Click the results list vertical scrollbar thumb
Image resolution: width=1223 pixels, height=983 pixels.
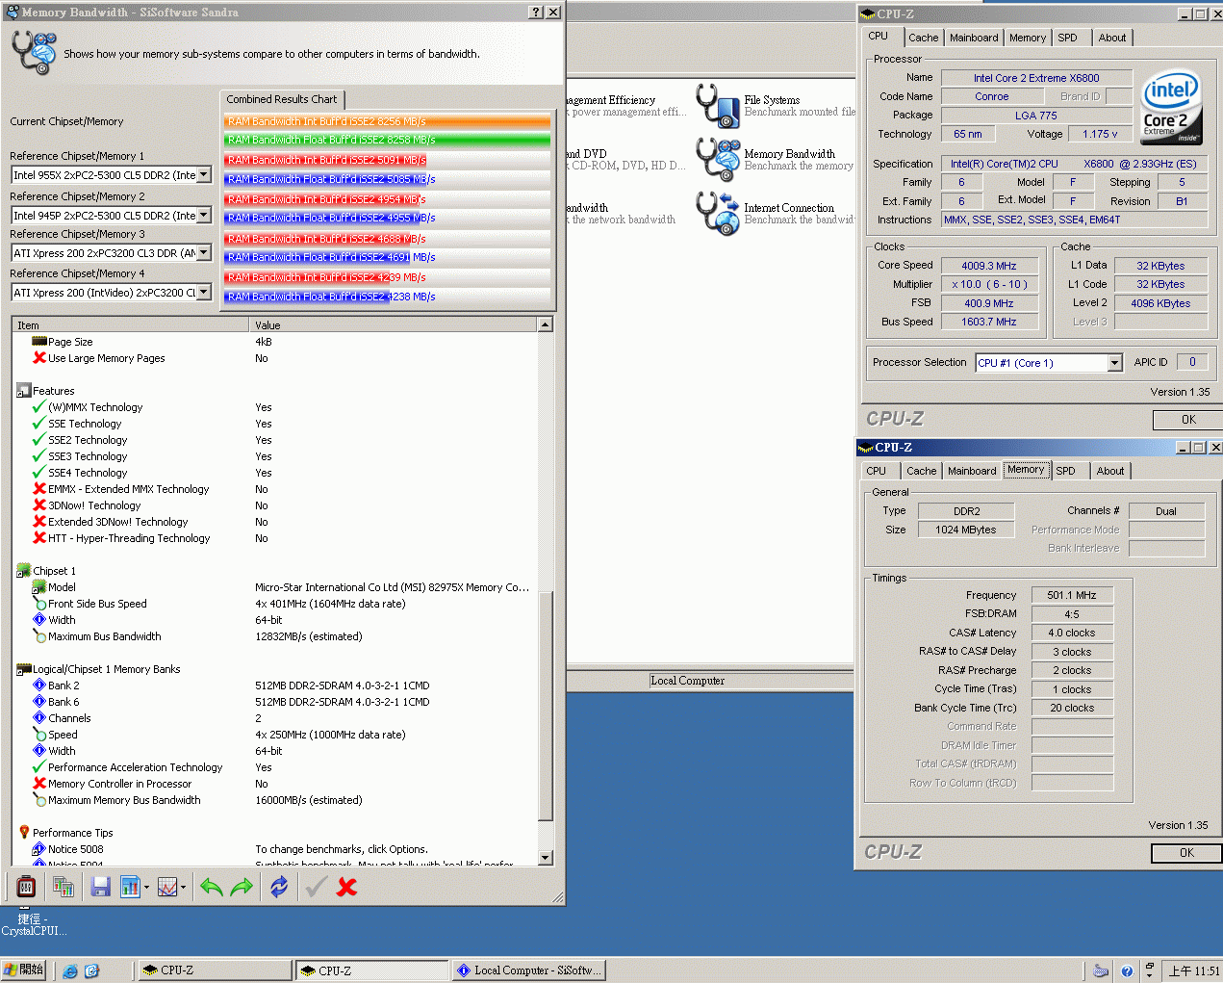tap(546, 706)
